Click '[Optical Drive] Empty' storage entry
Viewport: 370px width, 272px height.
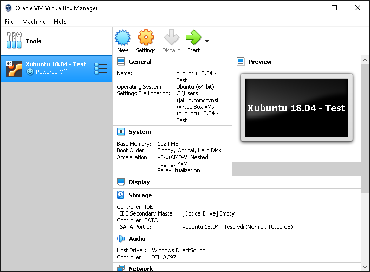click(x=208, y=213)
